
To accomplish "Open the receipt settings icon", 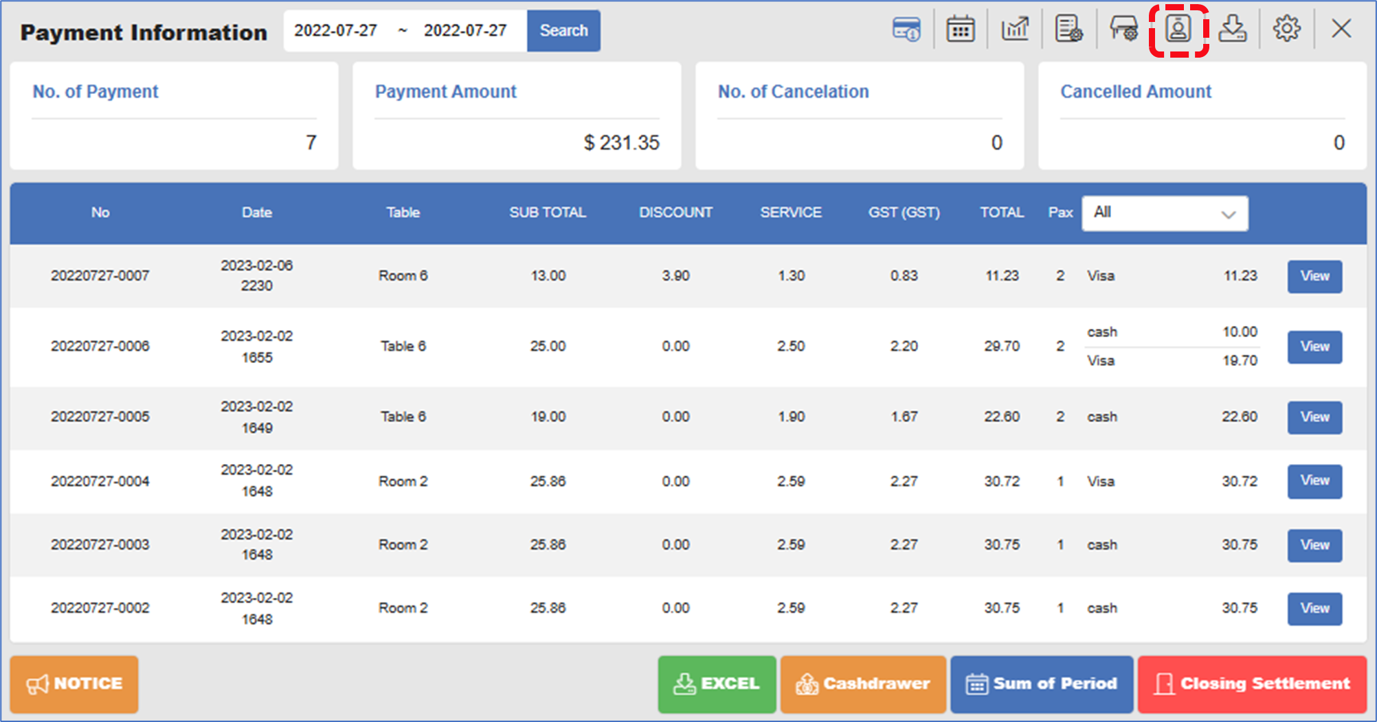I will click(1069, 29).
